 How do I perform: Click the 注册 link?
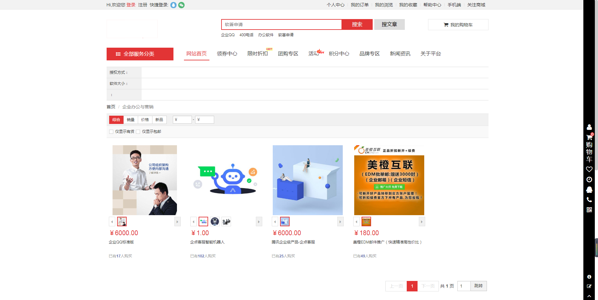click(x=143, y=5)
